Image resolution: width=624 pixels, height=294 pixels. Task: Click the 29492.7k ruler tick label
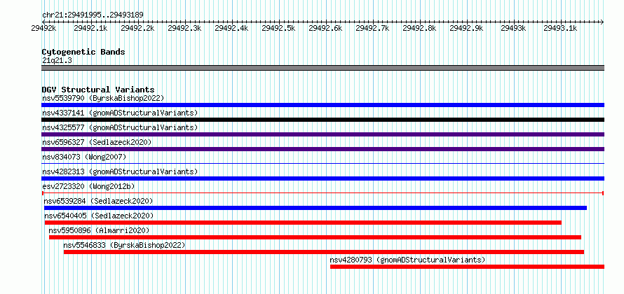(x=372, y=28)
